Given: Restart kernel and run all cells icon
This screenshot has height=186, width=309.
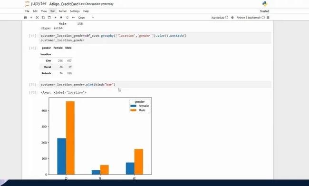Looking at the screenshot, I should tap(73, 18).
